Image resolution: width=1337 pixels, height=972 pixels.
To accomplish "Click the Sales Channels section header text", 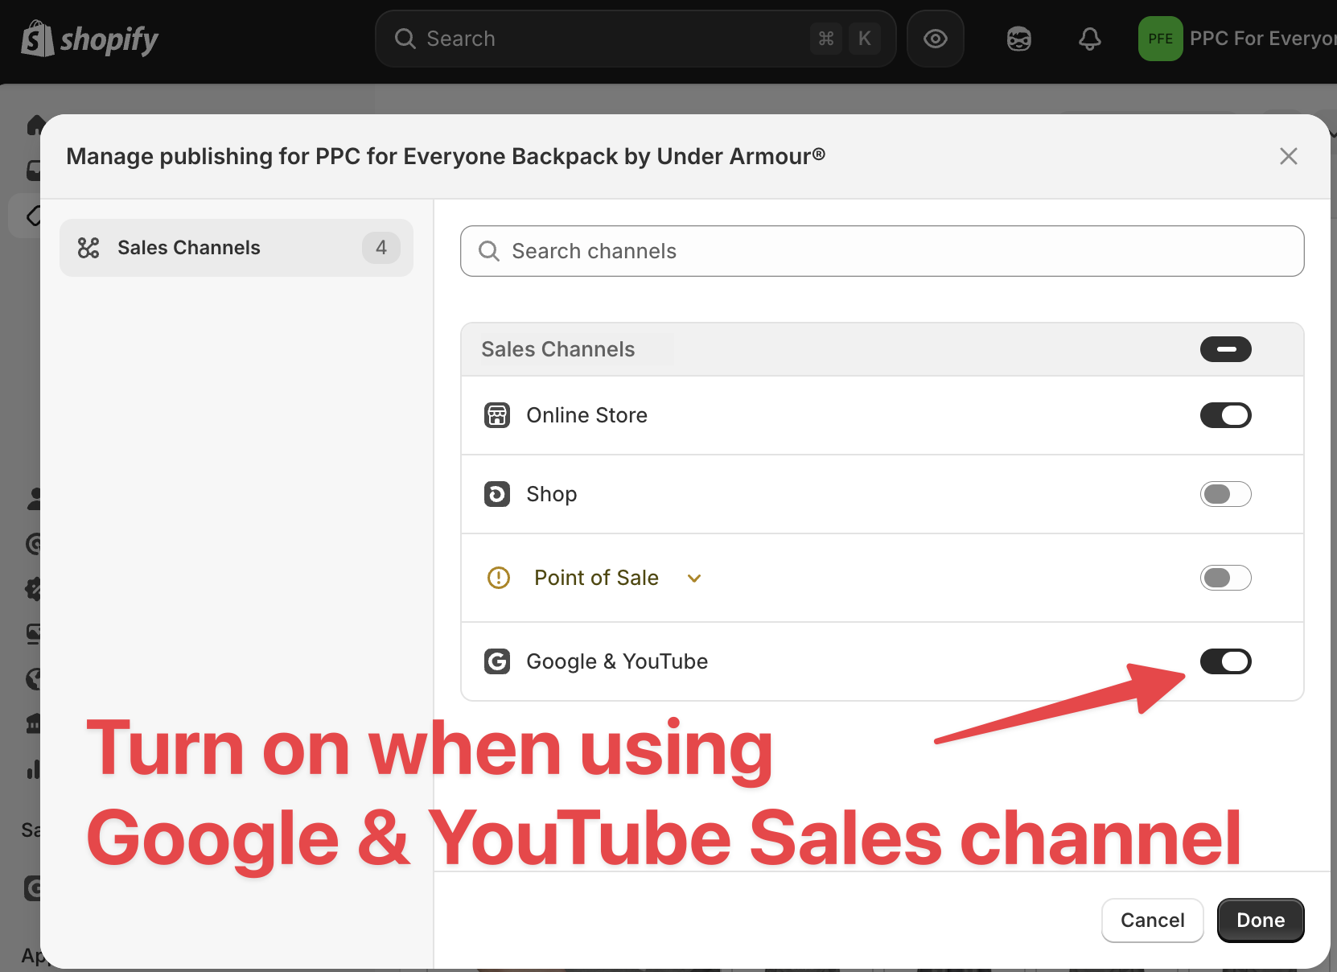I will coord(557,349).
